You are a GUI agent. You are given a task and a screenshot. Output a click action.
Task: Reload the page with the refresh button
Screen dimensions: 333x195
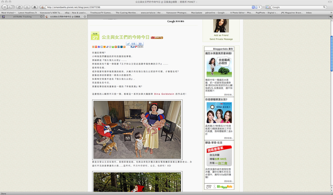click(x=19, y=7)
